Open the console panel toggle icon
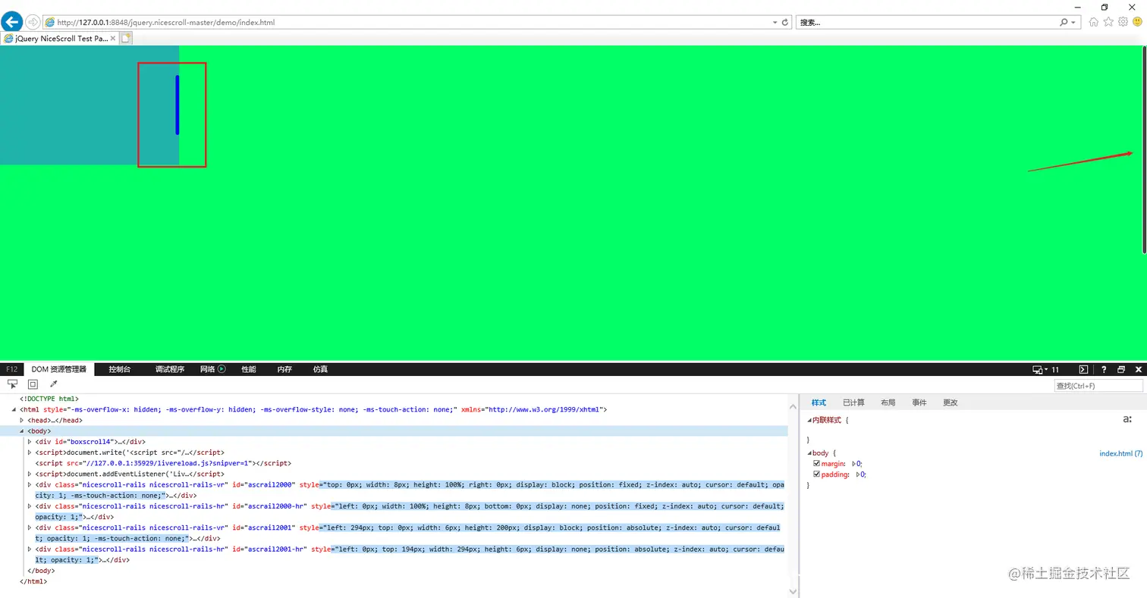Screen dimensions: 1147x598 click(1084, 369)
